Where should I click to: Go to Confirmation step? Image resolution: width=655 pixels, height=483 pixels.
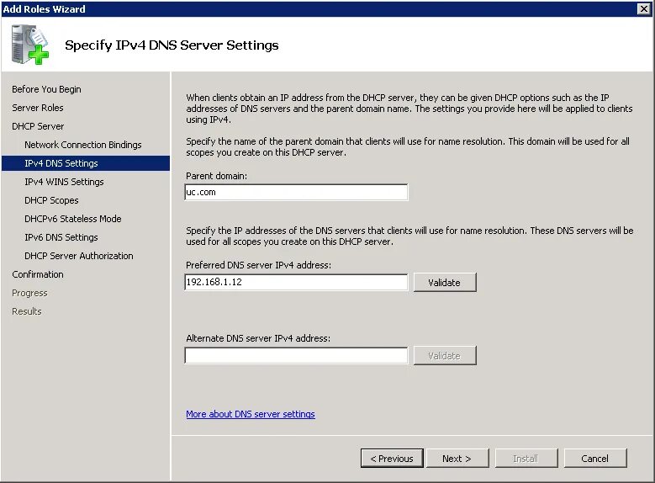click(38, 274)
